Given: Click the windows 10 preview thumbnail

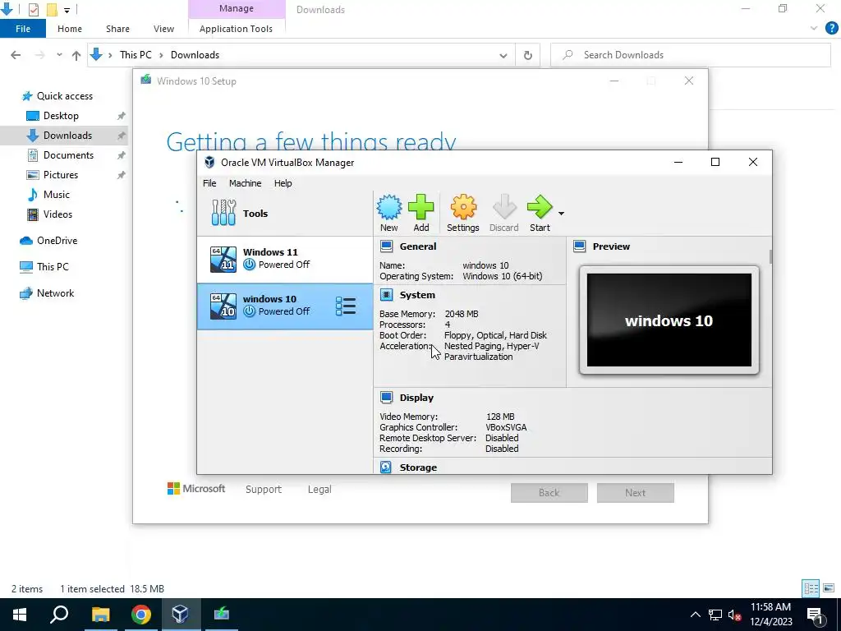Looking at the screenshot, I should [x=669, y=320].
